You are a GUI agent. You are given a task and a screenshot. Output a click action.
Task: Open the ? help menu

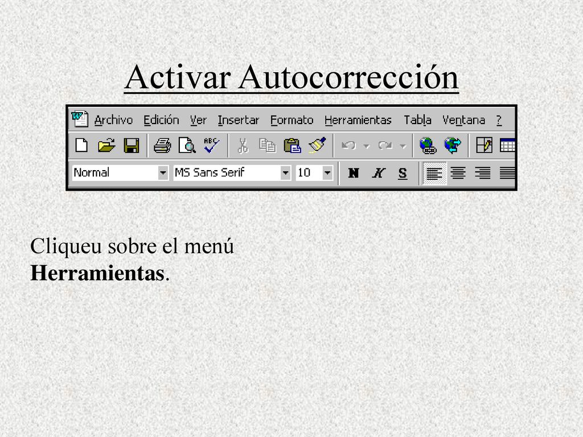[x=499, y=120]
